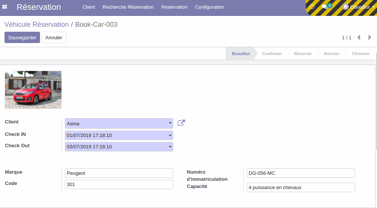The height and width of the screenshot is (208, 377).
Task: Go to the previous record arrow
Action: pos(359,37)
